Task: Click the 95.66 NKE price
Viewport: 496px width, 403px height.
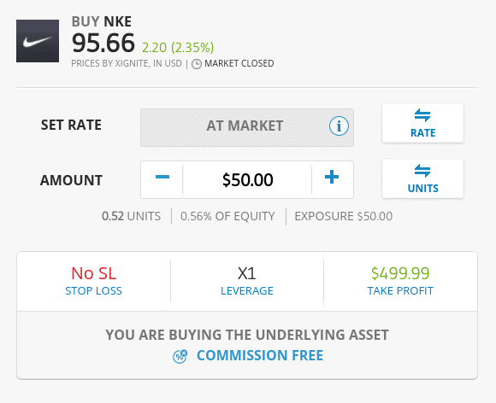Action: [x=103, y=43]
